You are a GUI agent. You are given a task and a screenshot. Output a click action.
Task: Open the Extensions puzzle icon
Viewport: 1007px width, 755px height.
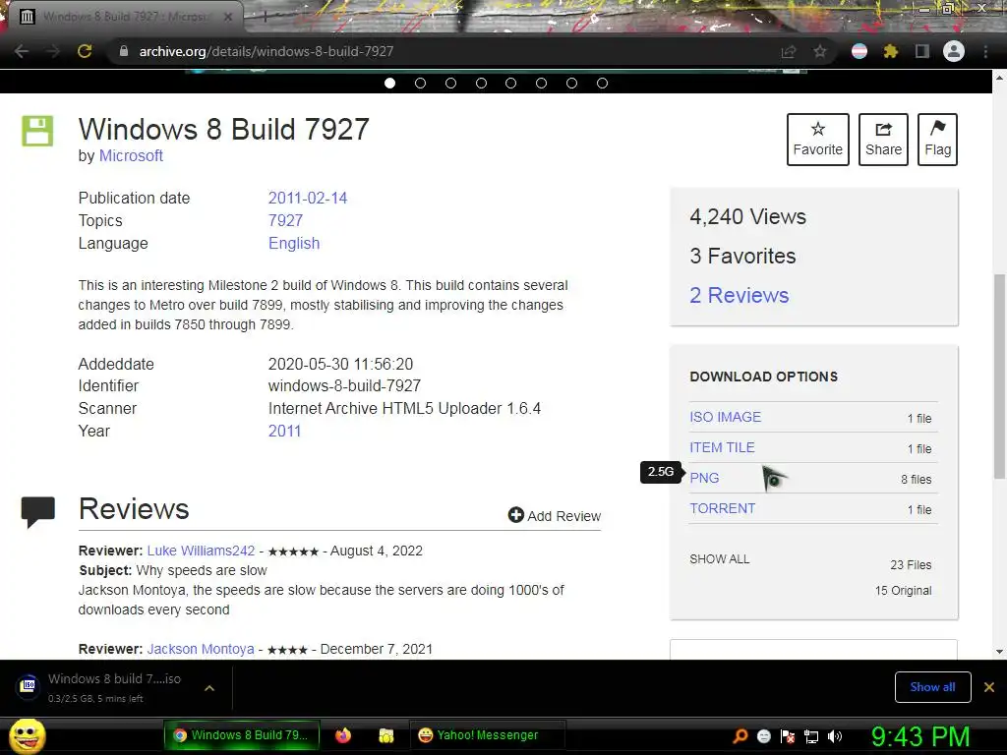click(891, 51)
